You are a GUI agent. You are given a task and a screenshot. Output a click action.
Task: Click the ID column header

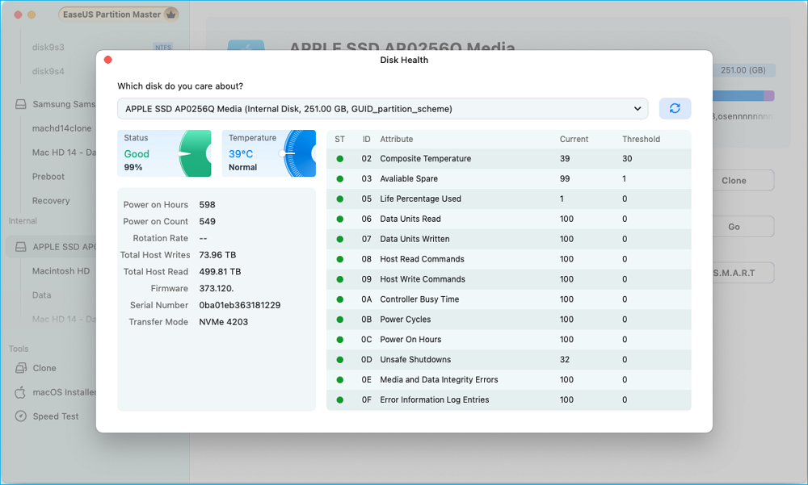tap(366, 139)
